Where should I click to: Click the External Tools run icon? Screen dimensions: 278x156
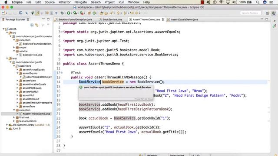tap(81, 13)
